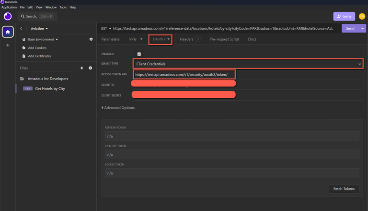Expand the Advanced Options section
This screenshot has height=211, width=368.
click(x=118, y=108)
